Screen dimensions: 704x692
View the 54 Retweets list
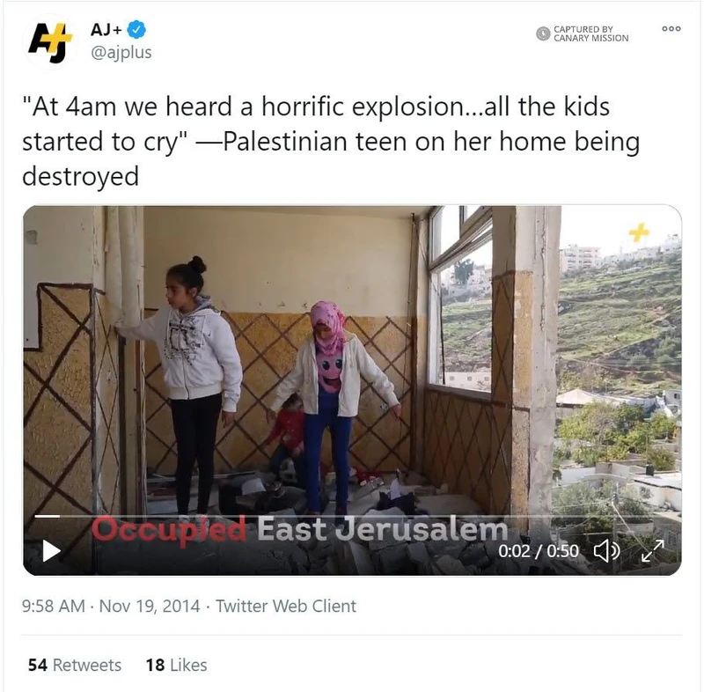(x=75, y=665)
